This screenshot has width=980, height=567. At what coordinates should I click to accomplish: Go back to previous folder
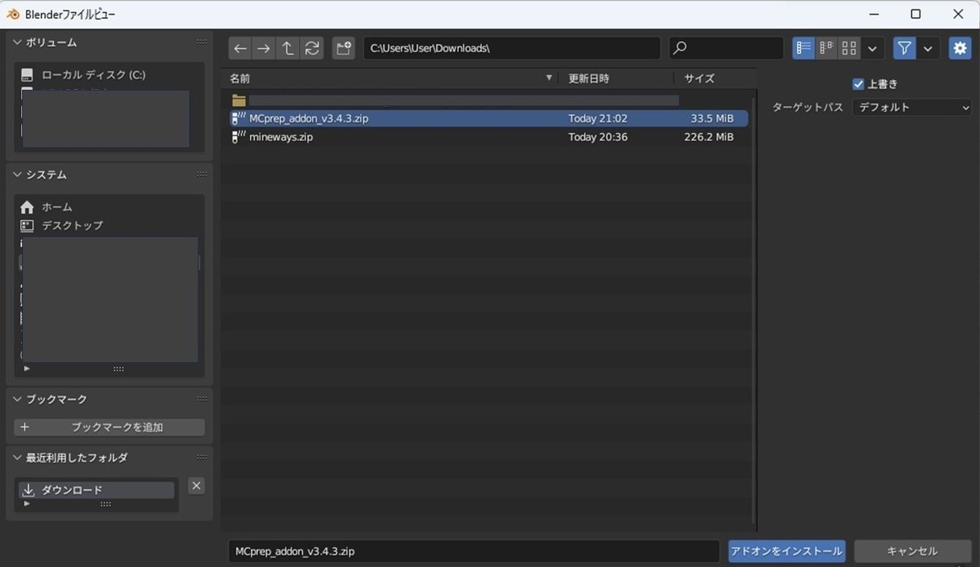click(x=240, y=48)
